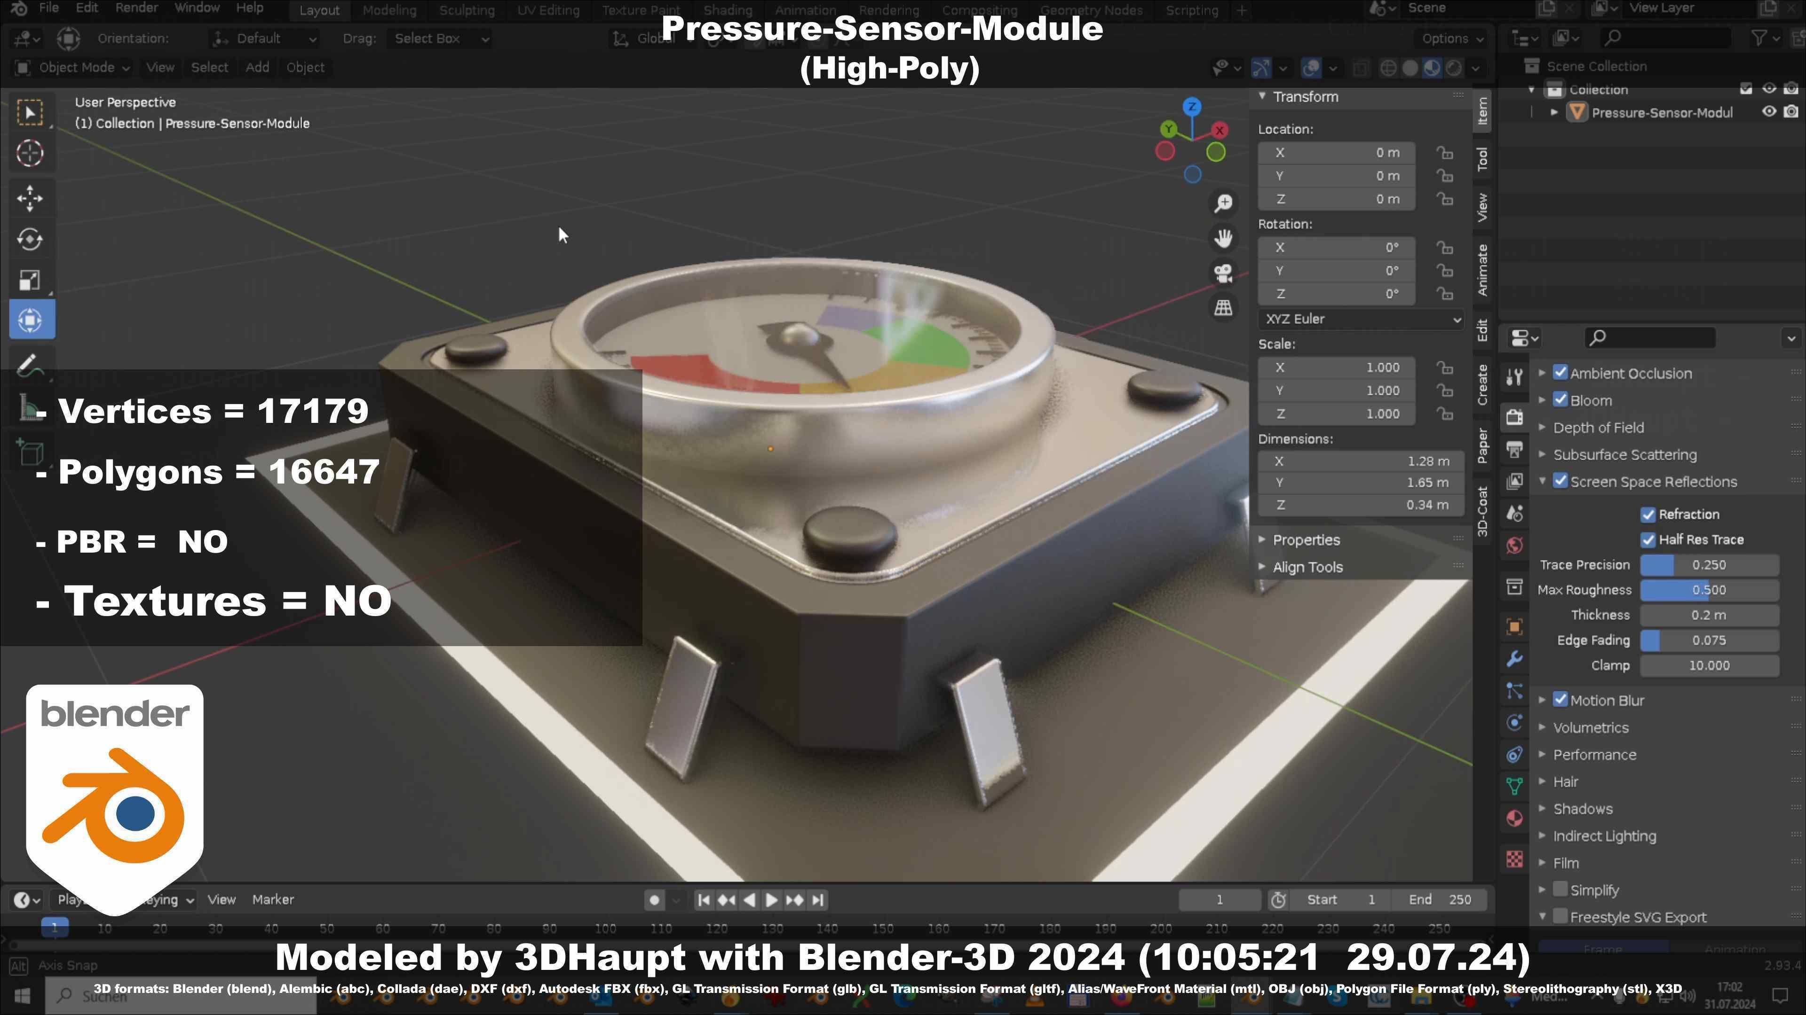The image size is (1806, 1015).
Task: Open the View Layer properties icon
Action: pos(1514,481)
